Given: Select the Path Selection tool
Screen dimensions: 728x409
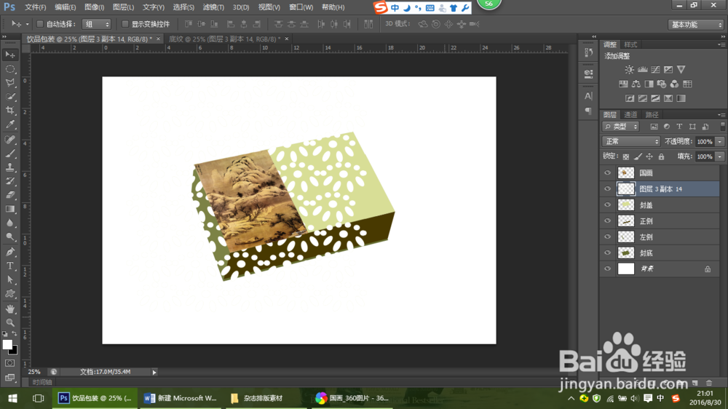Looking at the screenshot, I should pos(9,280).
